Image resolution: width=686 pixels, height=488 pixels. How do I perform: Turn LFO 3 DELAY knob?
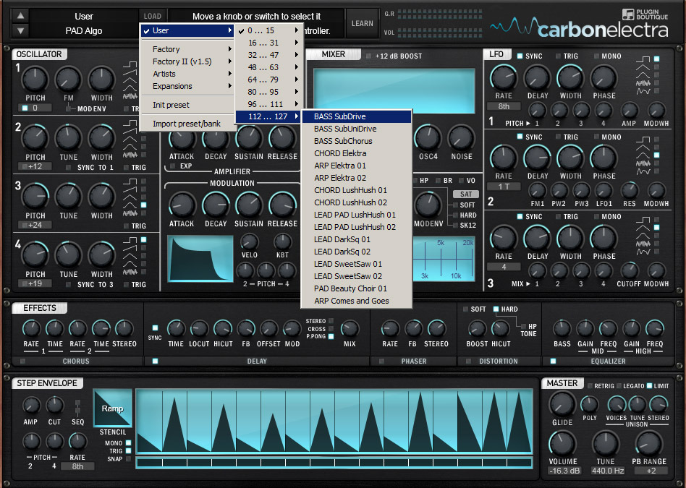point(537,239)
